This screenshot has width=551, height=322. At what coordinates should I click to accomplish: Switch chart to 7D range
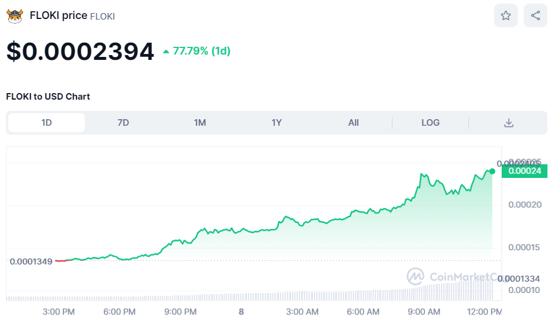coord(123,123)
